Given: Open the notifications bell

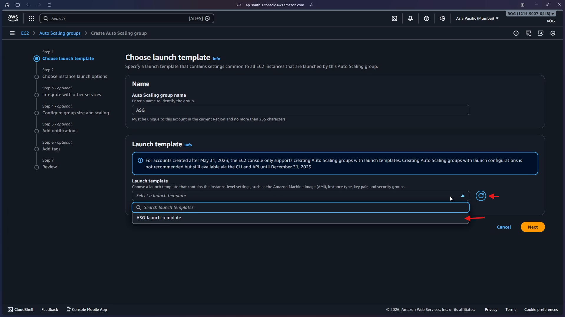Looking at the screenshot, I should pyautogui.click(x=410, y=18).
